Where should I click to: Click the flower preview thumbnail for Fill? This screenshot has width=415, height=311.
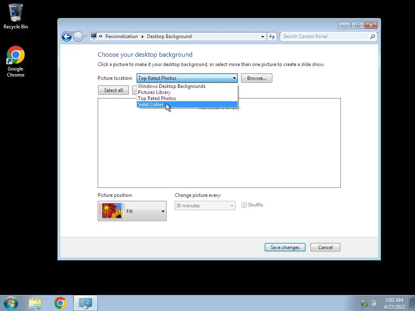[x=112, y=211]
